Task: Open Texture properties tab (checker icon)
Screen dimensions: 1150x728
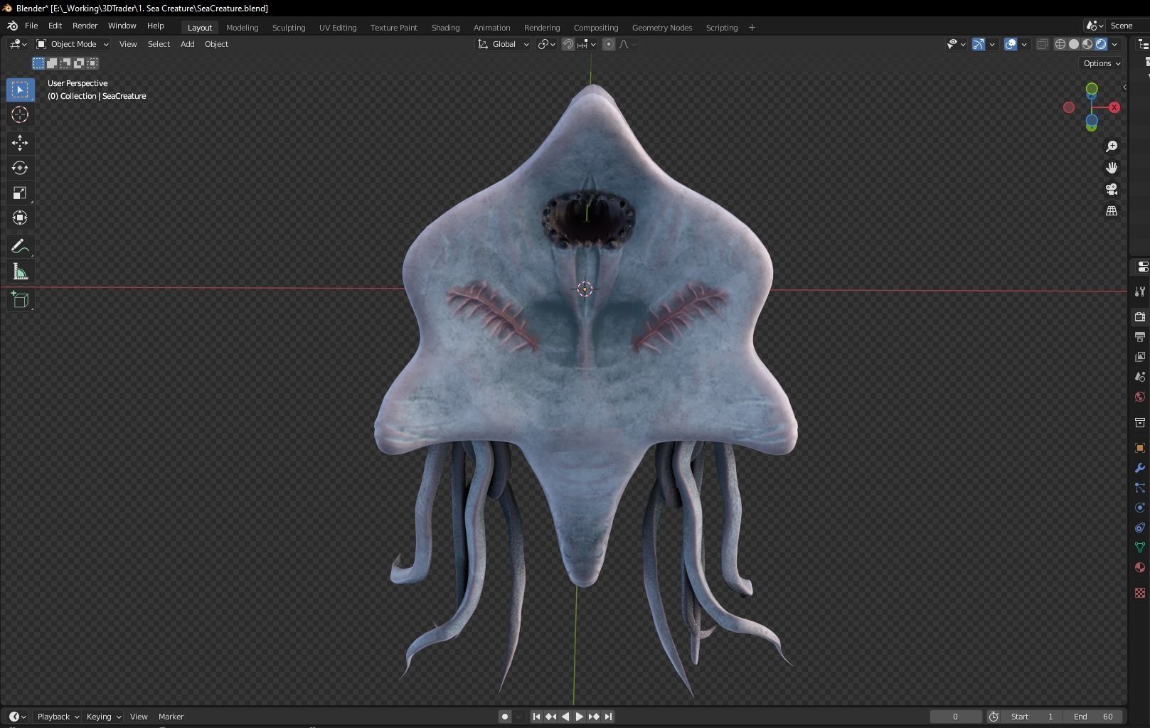Action: click(x=1140, y=593)
